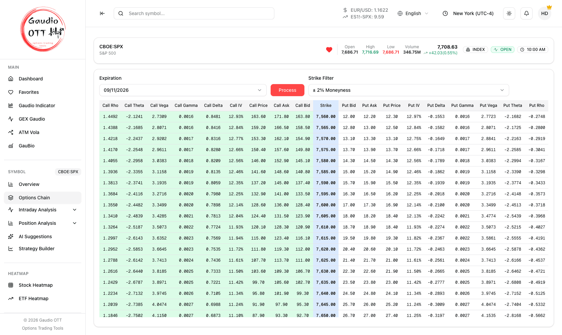Click the GEX Gaudio pulse icon

tap(11, 119)
